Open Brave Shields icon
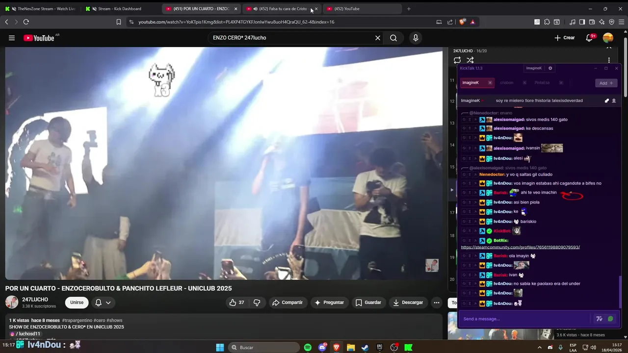Viewport: 628px width, 353px height. point(462,22)
